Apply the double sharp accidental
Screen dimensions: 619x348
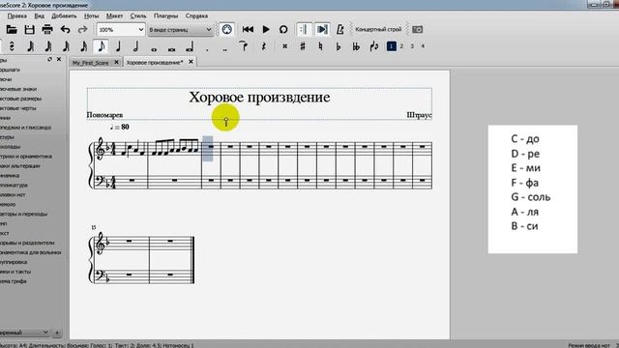[x=284, y=46]
